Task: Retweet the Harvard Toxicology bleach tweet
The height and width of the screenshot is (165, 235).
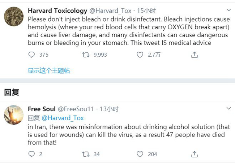Action: pos(86,55)
